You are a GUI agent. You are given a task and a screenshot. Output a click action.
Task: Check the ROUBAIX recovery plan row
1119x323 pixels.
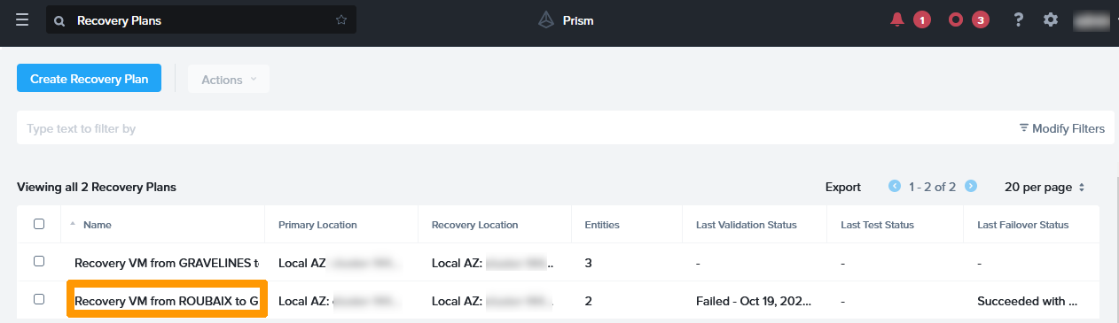click(39, 299)
